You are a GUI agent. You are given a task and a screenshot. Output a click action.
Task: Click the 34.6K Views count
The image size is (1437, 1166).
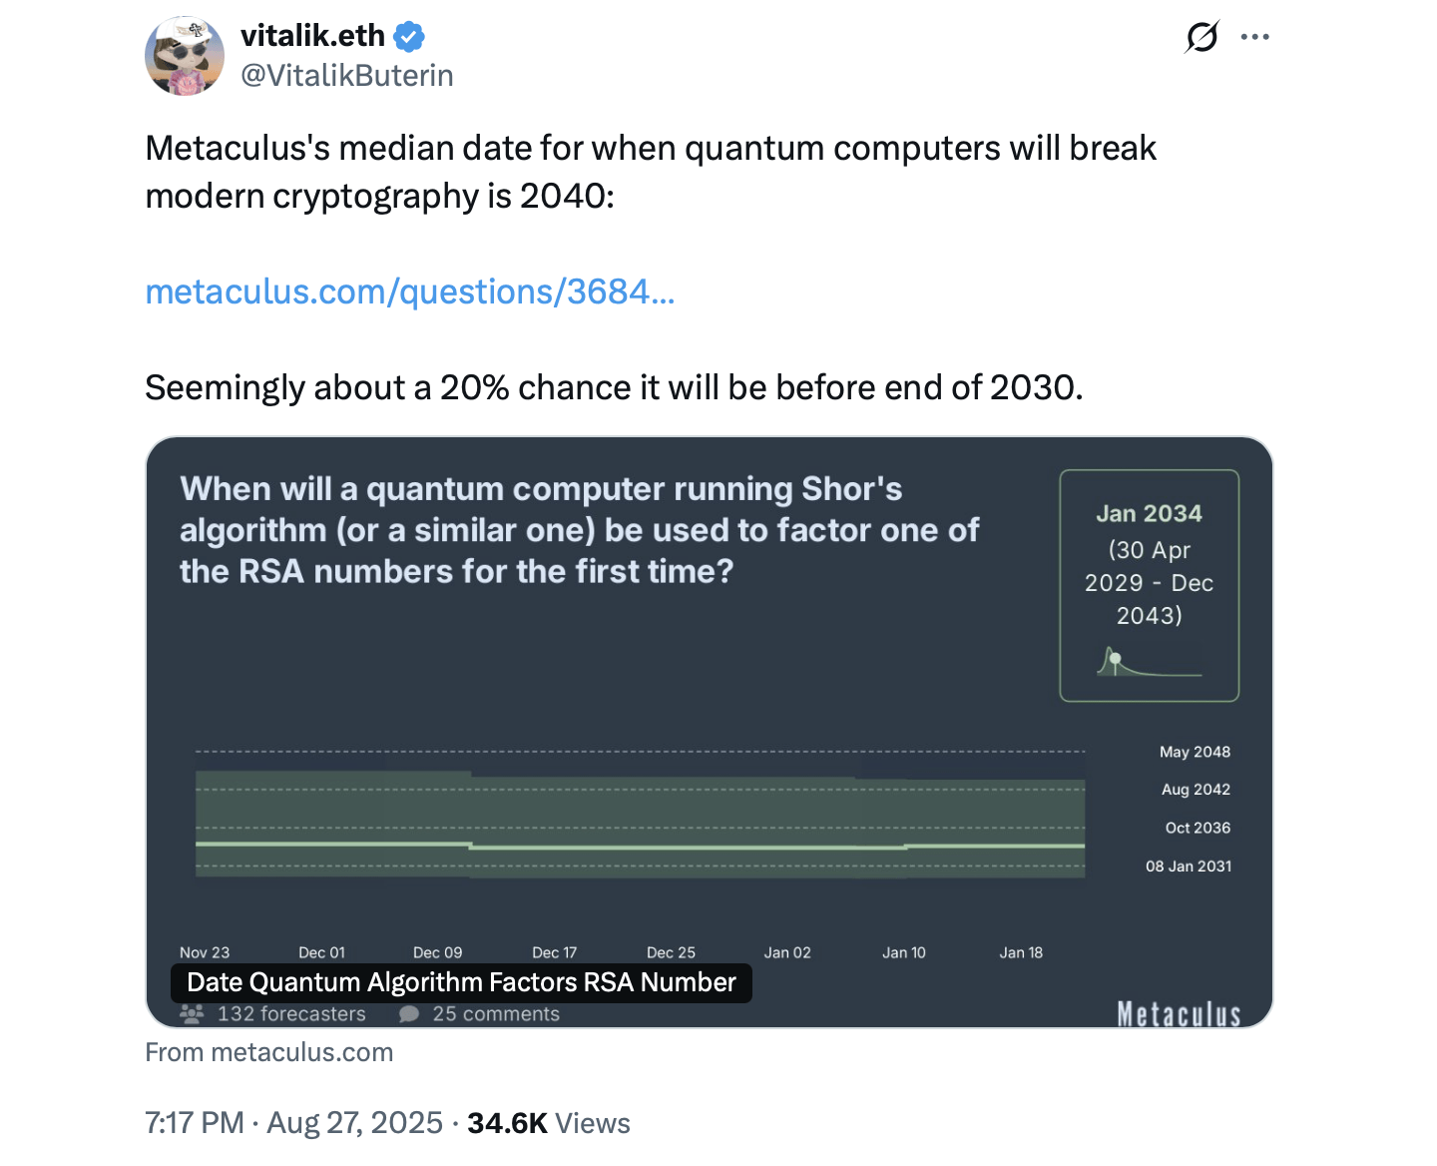click(x=549, y=1123)
